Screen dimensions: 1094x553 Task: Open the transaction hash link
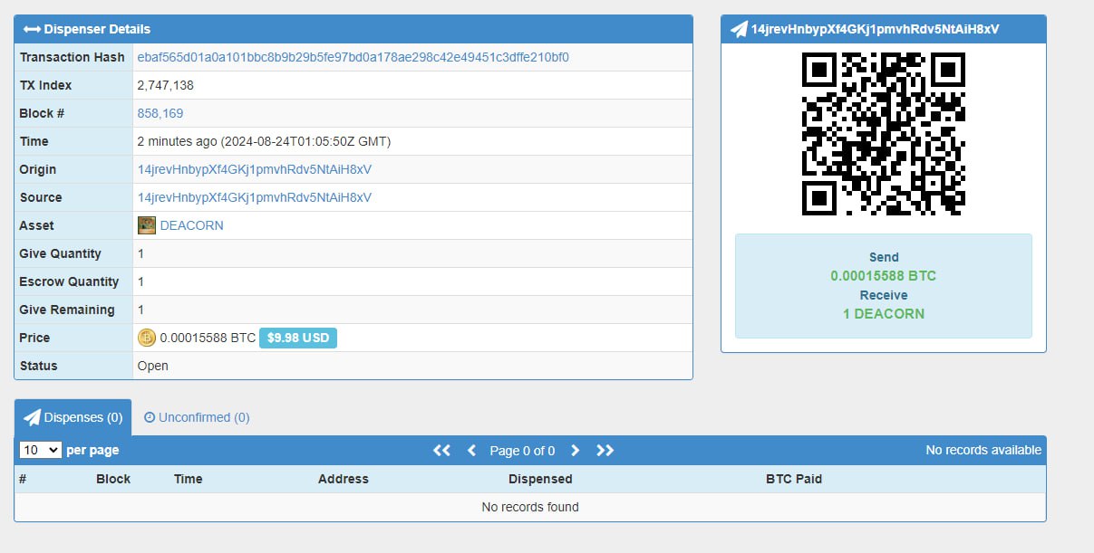(x=353, y=57)
